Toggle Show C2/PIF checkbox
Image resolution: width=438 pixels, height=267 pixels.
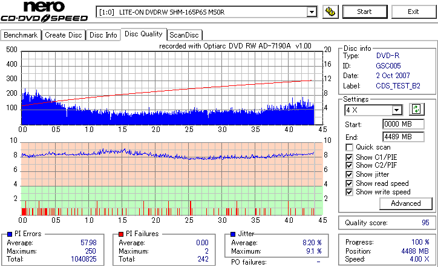tap(349, 165)
